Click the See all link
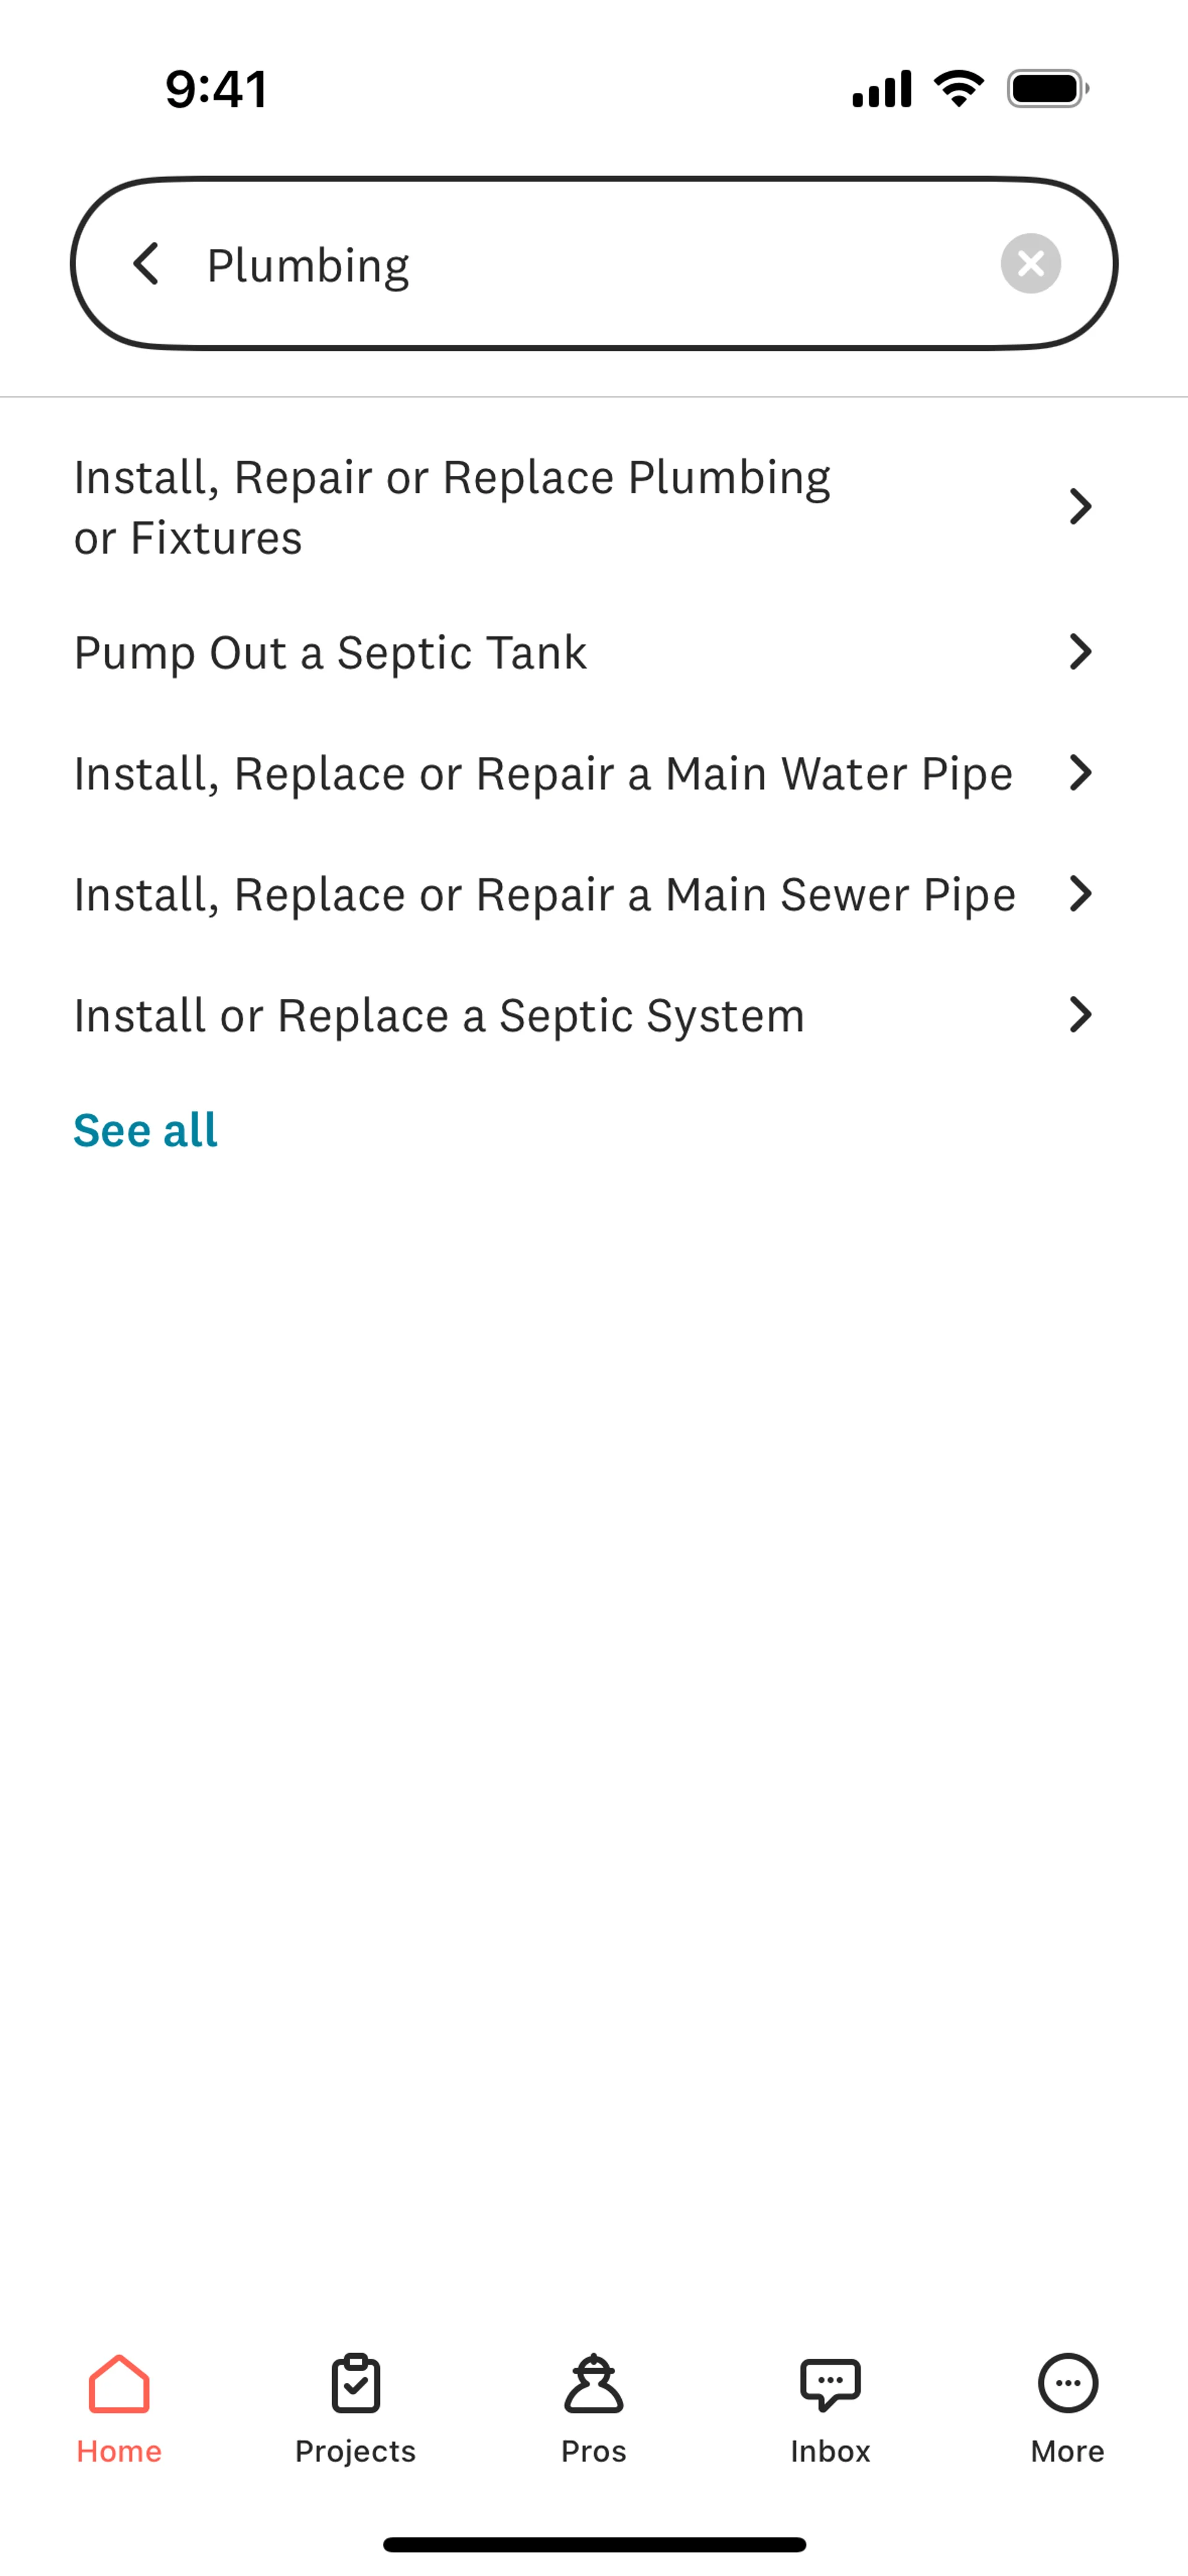The width and height of the screenshot is (1188, 2576). pos(145,1131)
